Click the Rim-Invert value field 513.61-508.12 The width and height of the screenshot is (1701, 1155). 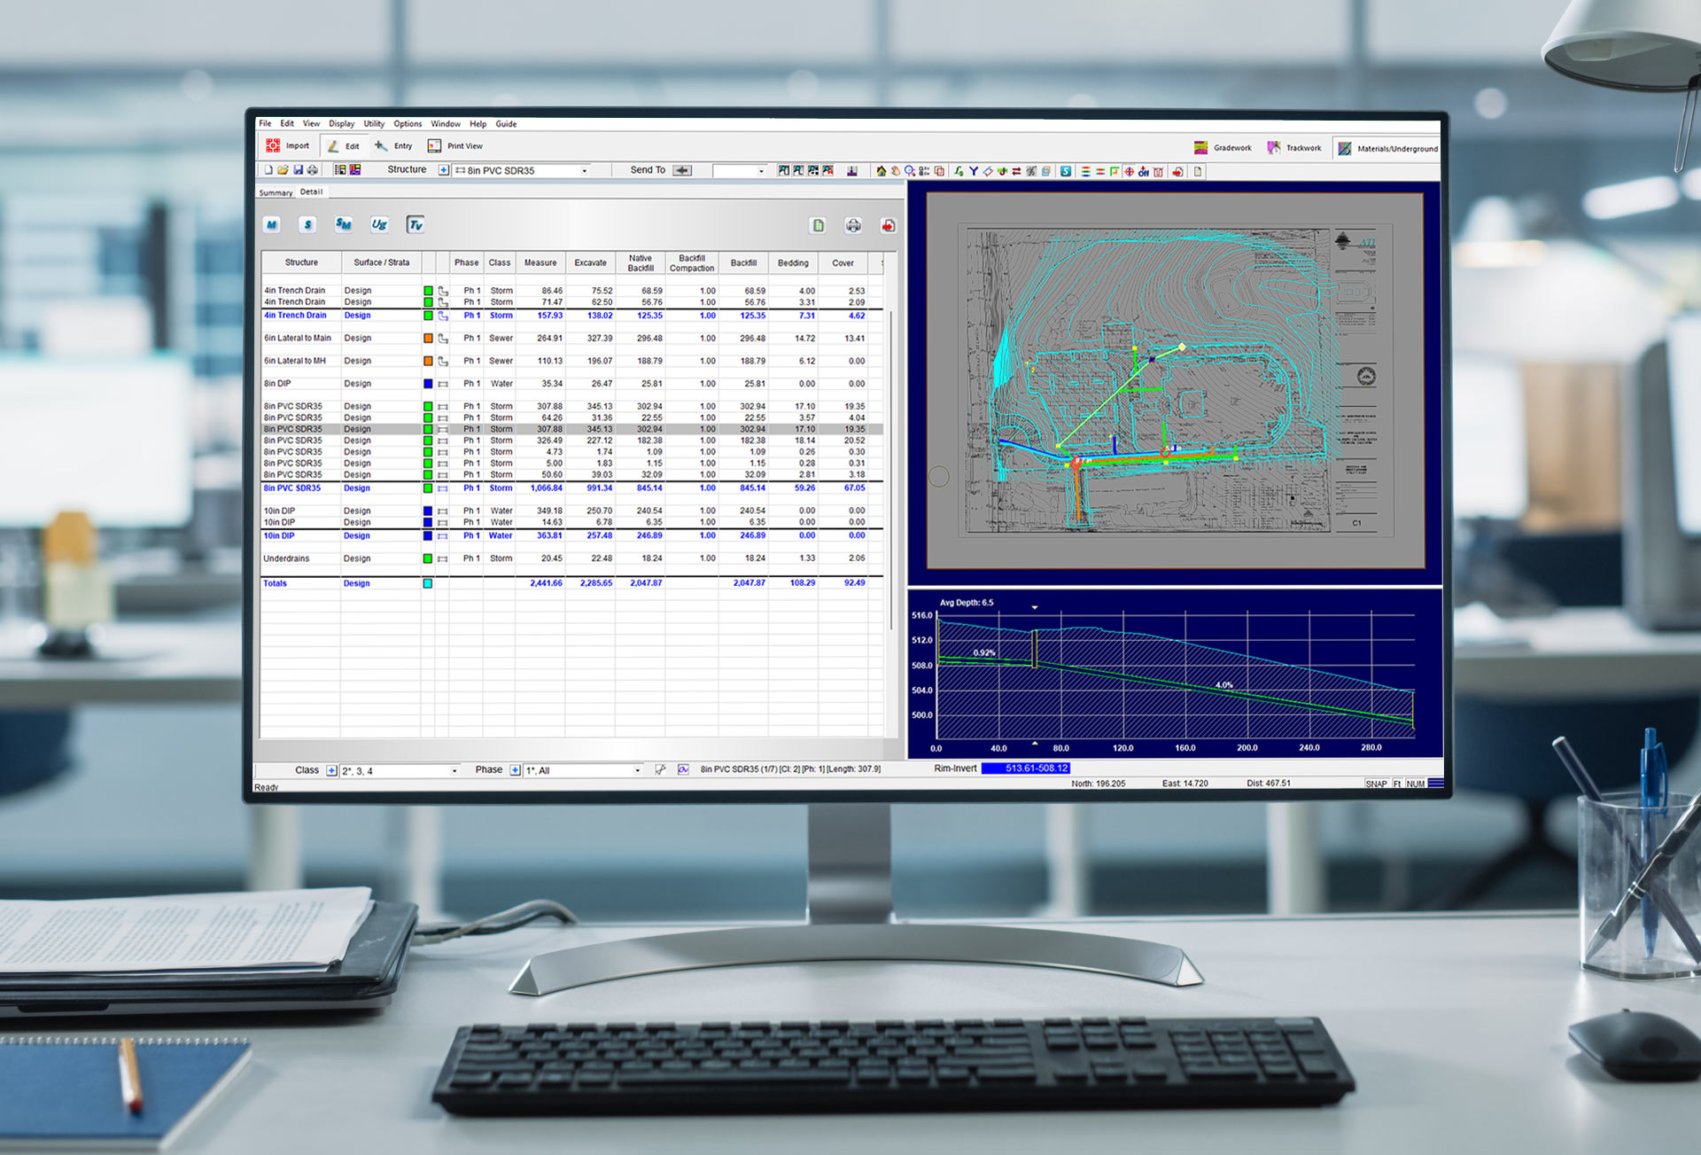point(1026,769)
